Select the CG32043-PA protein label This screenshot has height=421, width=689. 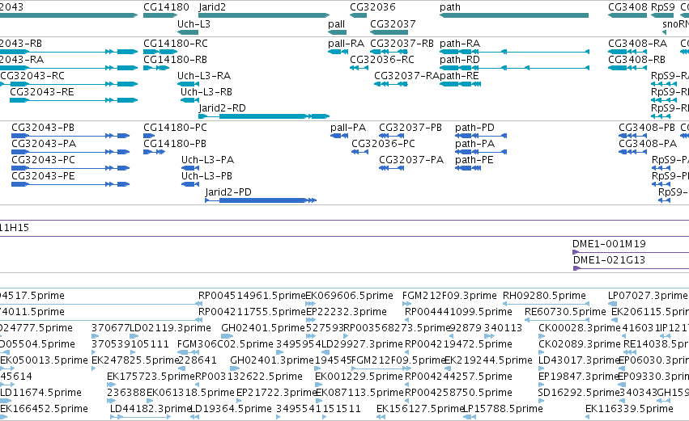(x=44, y=144)
